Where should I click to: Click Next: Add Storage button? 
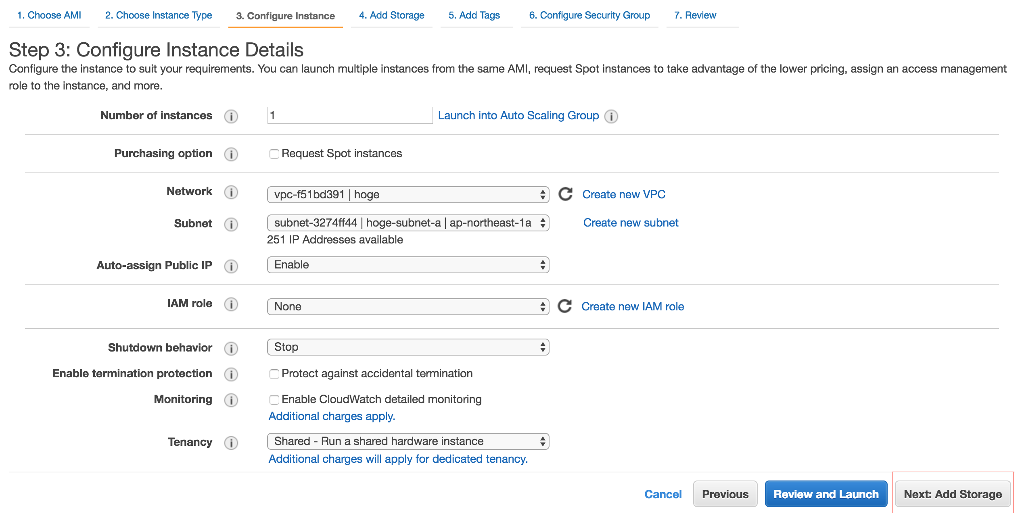pos(953,494)
